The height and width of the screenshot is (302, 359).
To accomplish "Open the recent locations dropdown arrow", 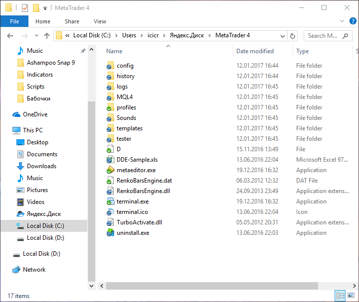I will click(x=36, y=36).
